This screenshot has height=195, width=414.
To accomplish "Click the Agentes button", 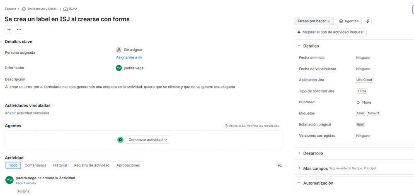I will [x=349, y=21].
